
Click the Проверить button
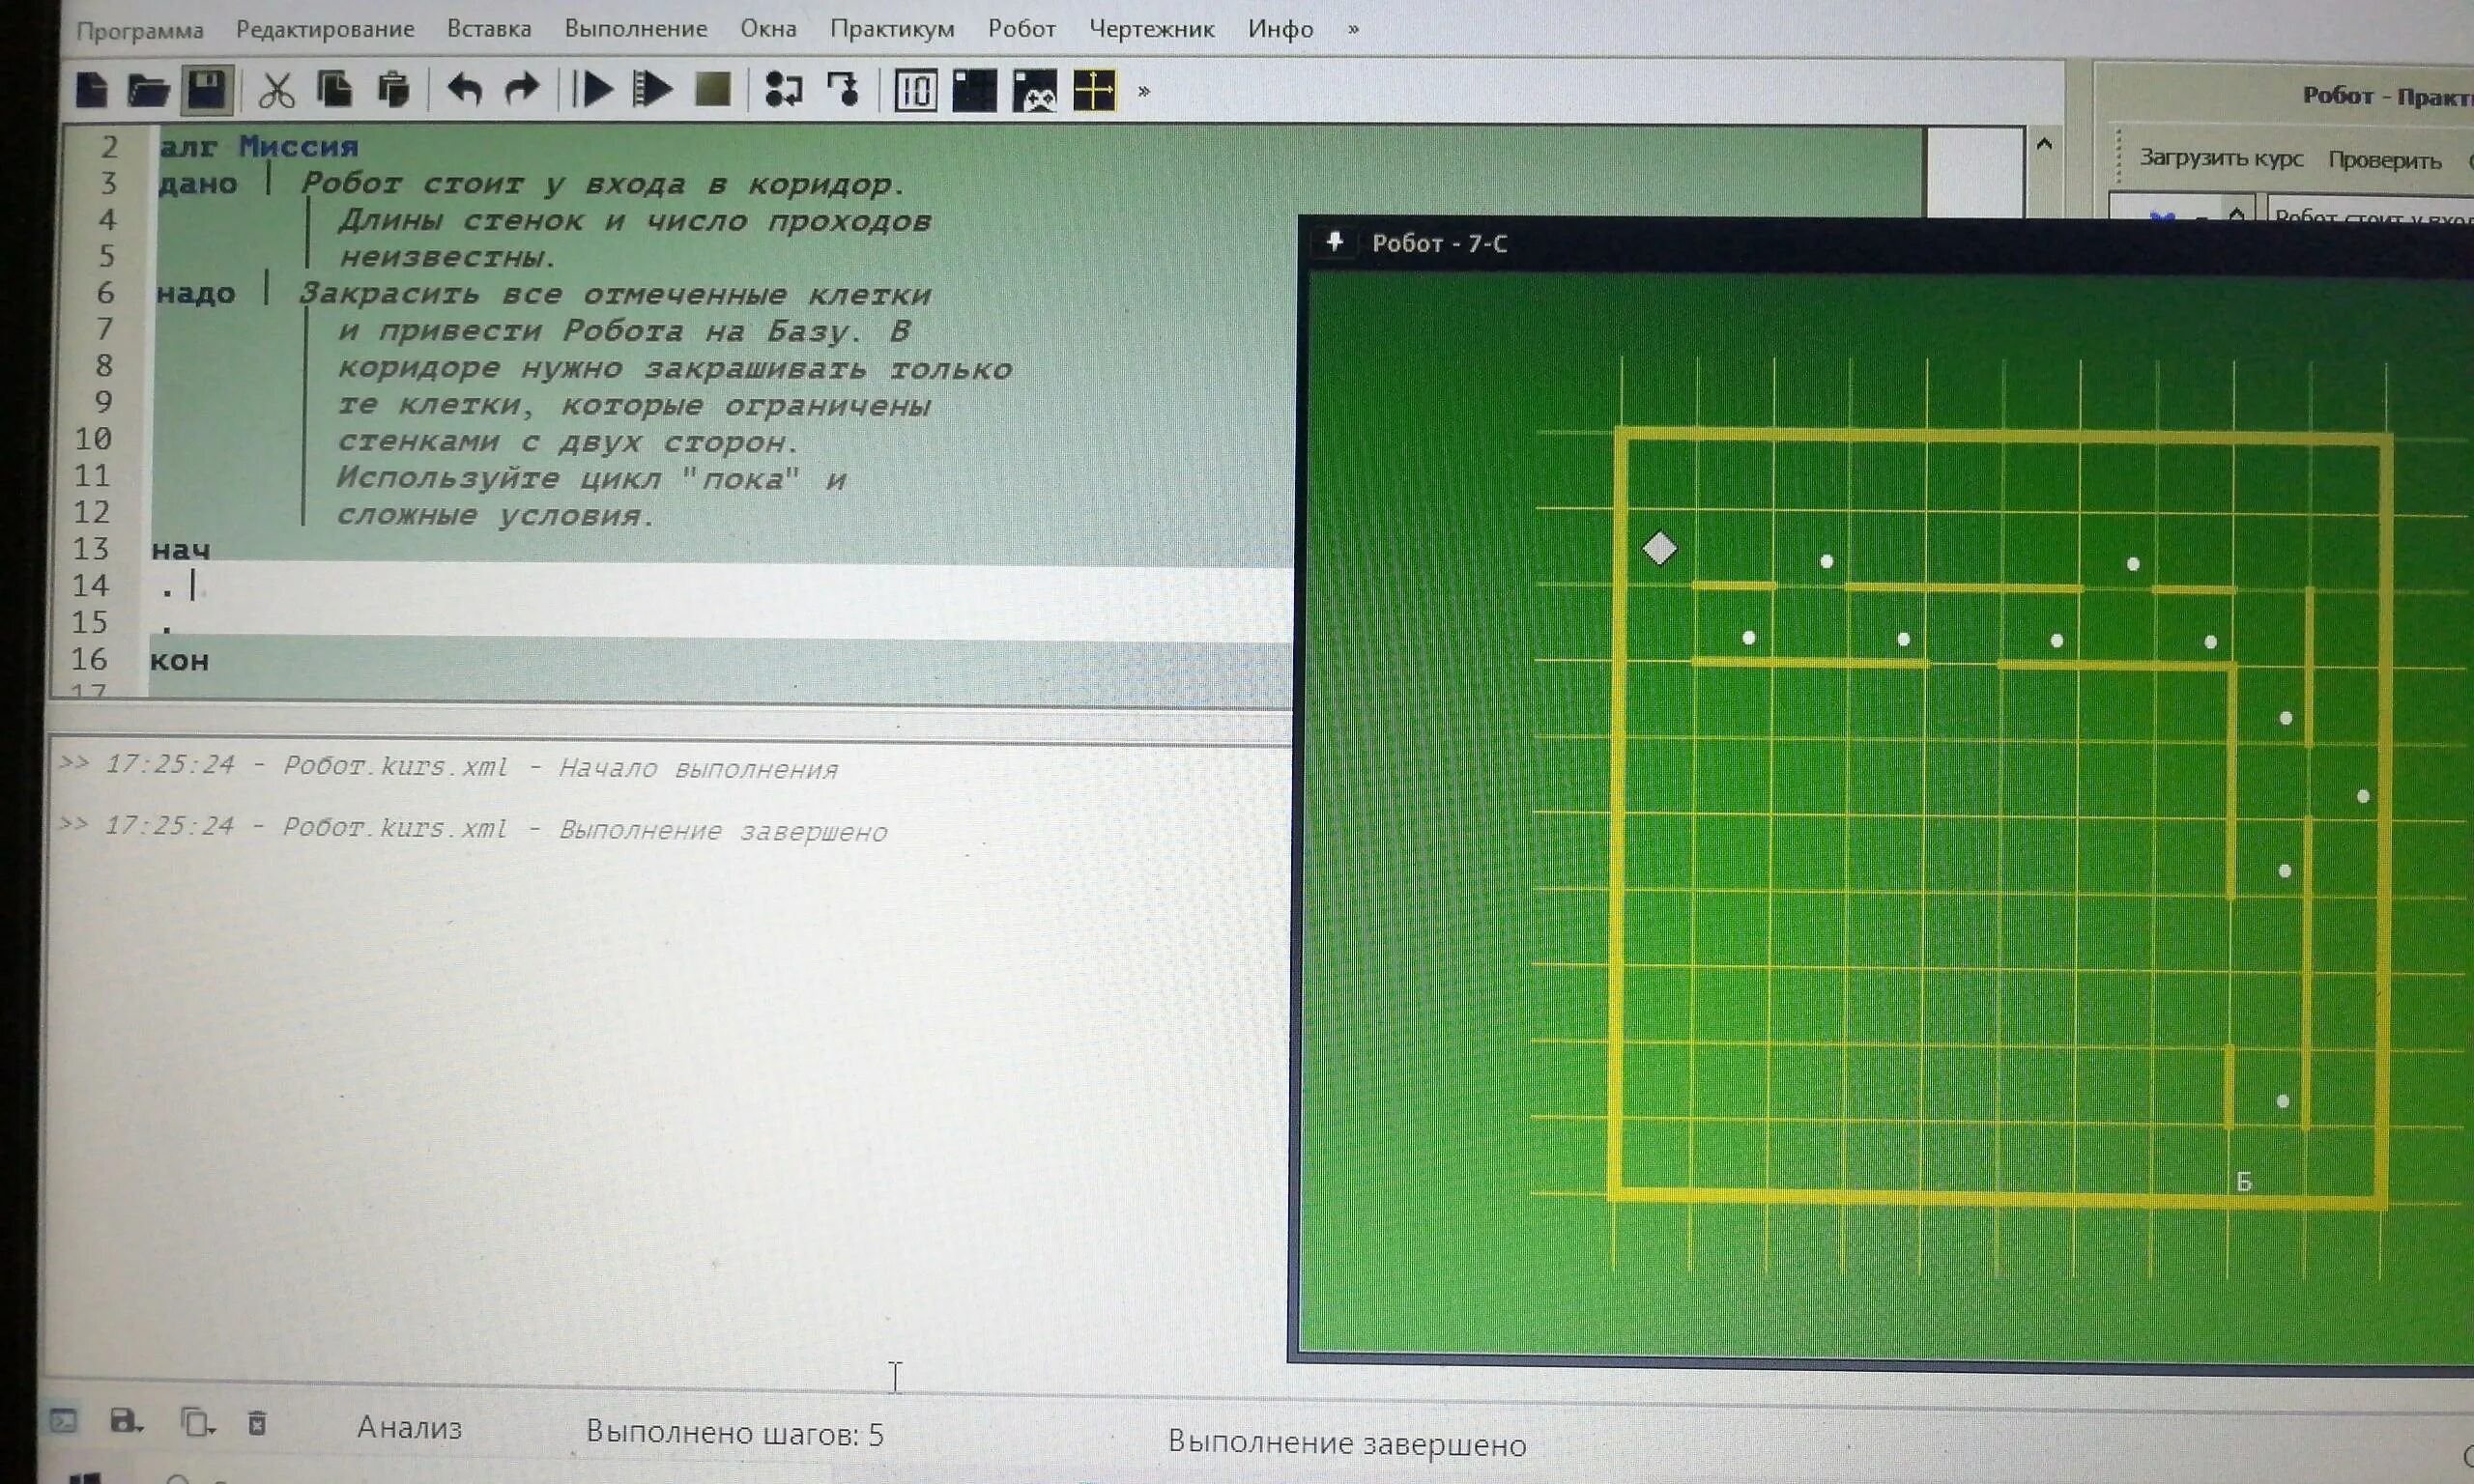pyautogui.click(x=2384, y=160)
